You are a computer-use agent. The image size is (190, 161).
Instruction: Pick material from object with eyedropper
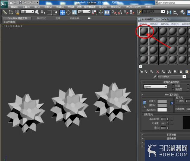click(155, 77)
